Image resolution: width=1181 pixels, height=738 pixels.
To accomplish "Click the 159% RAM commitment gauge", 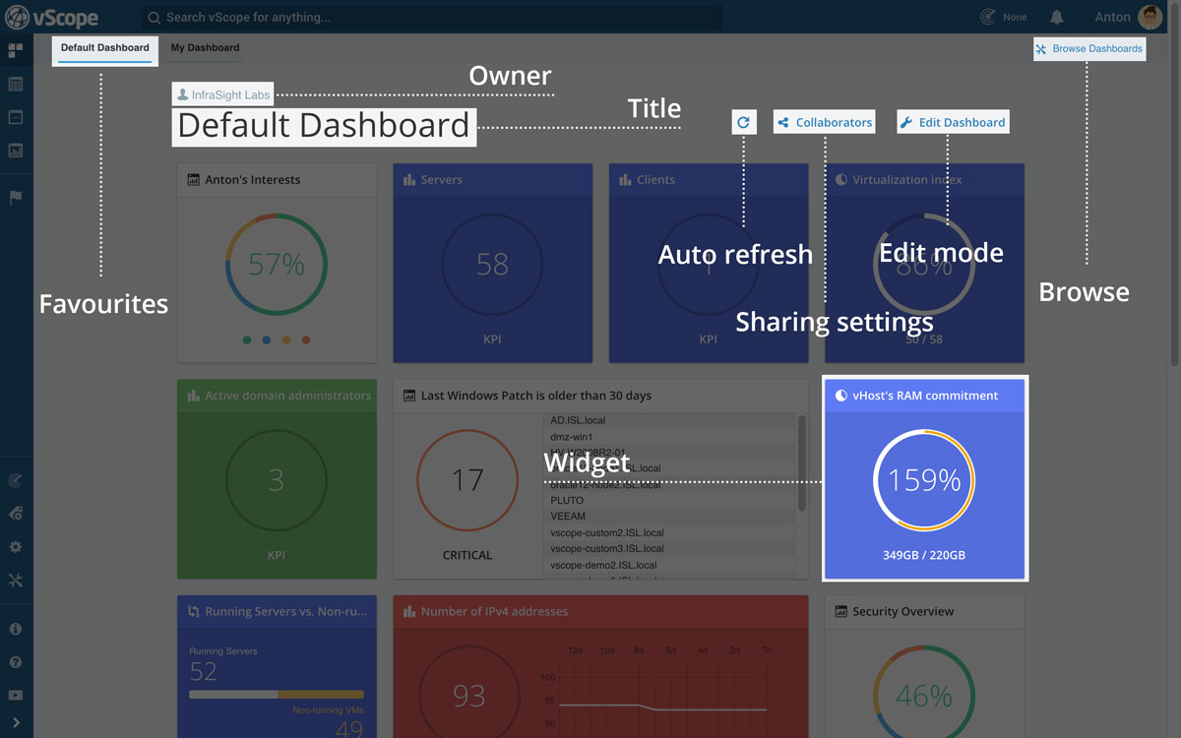I will [x=924, y=480].
